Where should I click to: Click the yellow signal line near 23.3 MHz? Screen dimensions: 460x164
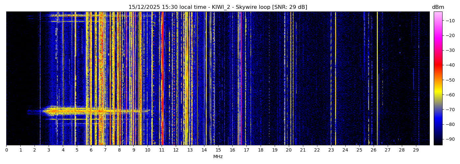[x=335, y=79]
